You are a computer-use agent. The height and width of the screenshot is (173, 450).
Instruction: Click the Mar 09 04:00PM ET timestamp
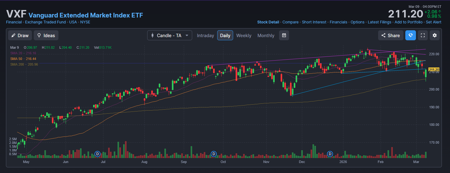tap(425, 7)
